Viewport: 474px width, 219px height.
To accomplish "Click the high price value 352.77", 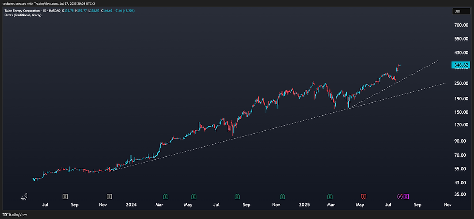I will 82,11.
